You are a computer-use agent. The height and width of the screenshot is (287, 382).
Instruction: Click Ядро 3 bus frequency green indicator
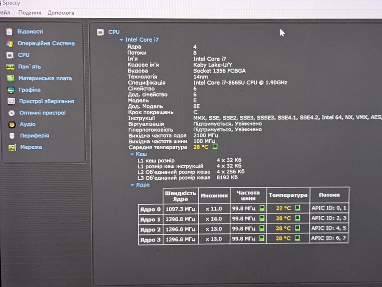pyautogui.click(x=261, y=238)
